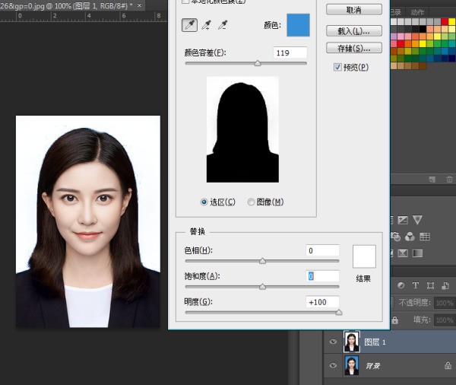Image resolution: width=456 pixels, height=385 pixels.
Task: Click the shape layer filter icon
Action: coord(429,285)
